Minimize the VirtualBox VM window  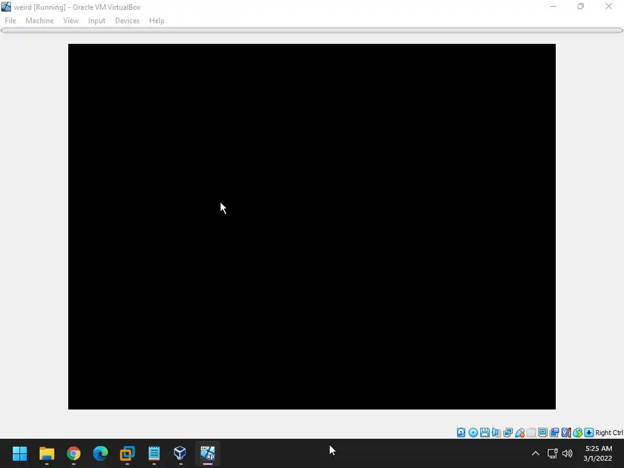click(553, 6)
